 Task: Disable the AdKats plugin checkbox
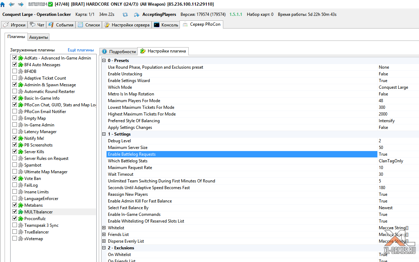(x=15, y=58)
